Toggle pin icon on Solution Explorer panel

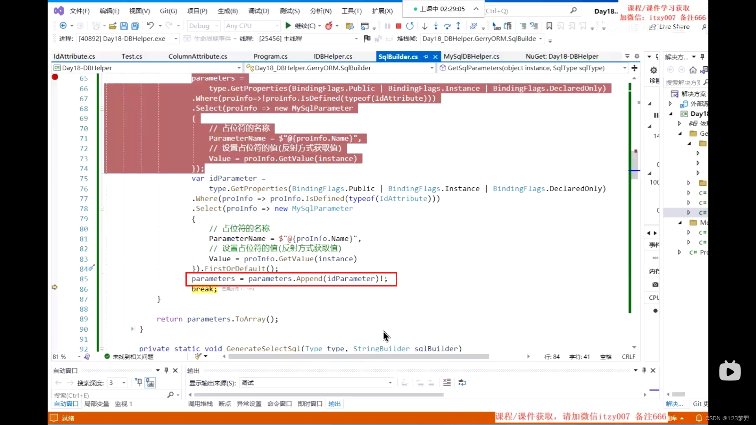click(702, 57)
